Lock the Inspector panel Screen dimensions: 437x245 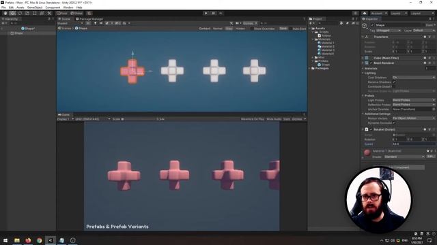(x=429, y=19)
